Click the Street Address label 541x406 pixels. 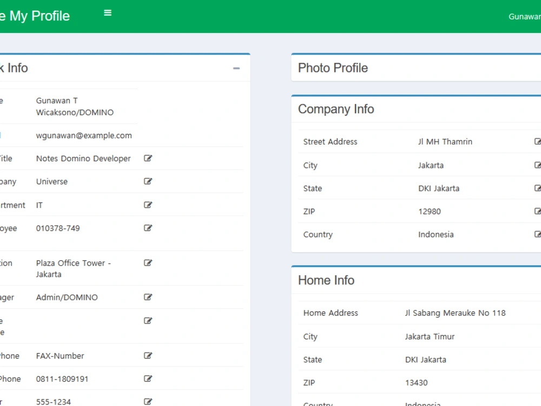click(x=330, y=142)
